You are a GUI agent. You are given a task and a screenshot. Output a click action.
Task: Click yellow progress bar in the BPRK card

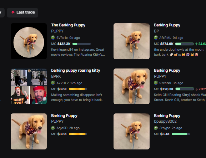tap(78, 89)
